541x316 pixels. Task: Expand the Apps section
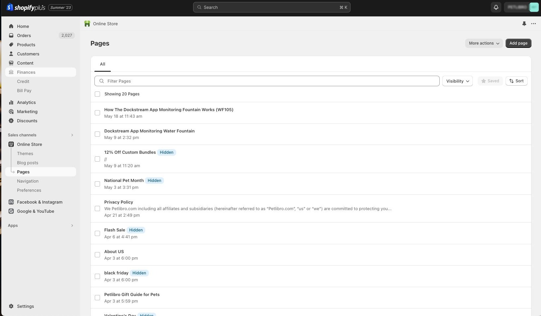pyautogui.click(x=72, y=226)
